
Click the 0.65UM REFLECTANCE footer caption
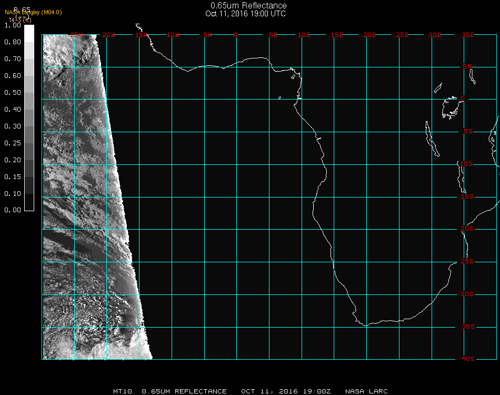185,391
